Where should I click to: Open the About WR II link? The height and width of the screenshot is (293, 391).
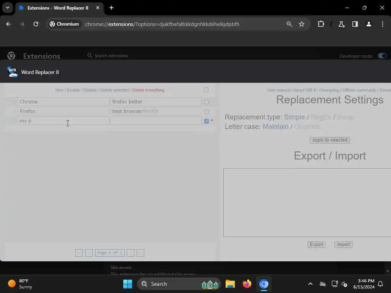point(305,90)
